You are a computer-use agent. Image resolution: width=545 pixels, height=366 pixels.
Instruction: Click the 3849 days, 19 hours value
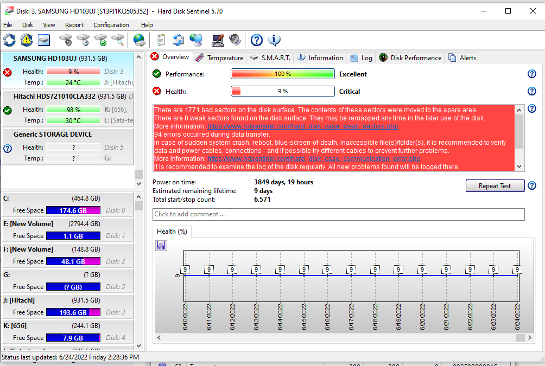pyautogui.click(x=283, y=182)
